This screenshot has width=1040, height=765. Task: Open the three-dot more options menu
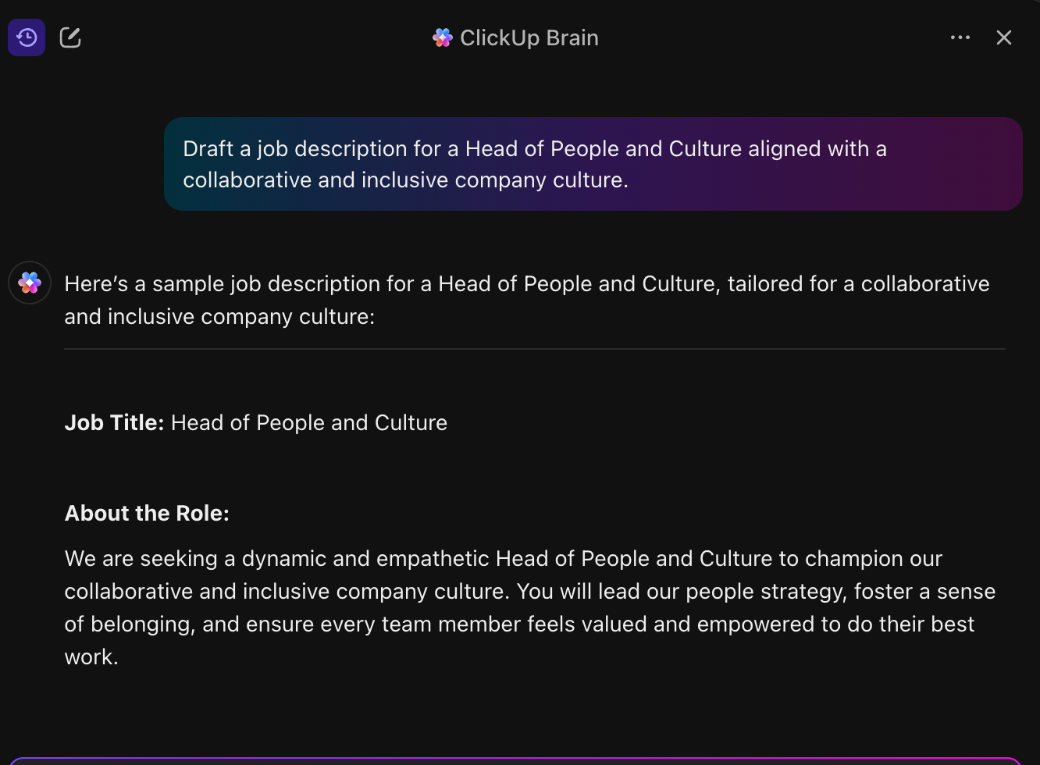pos(960,37)
